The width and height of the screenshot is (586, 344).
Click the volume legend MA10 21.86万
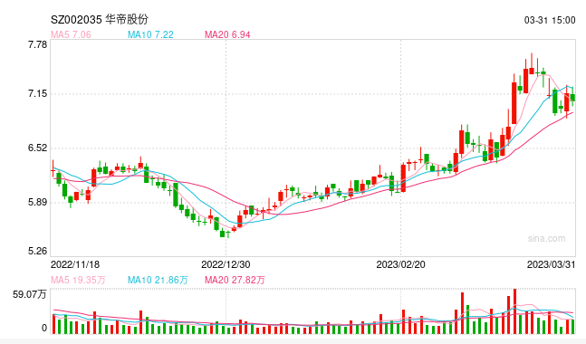click(158, 280)
